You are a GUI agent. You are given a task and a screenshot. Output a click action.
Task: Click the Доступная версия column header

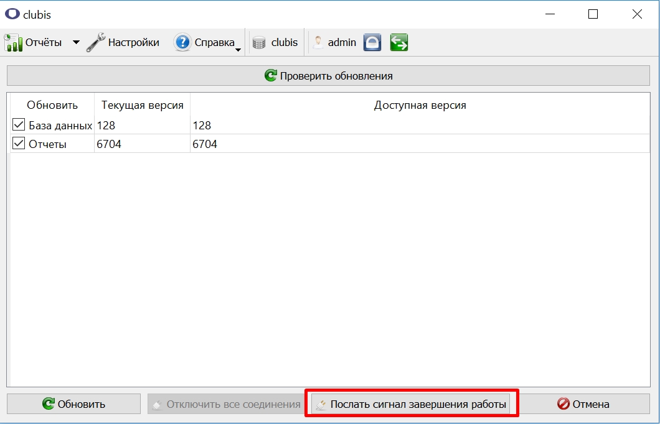pyautogui.click(x=420, y=105)
